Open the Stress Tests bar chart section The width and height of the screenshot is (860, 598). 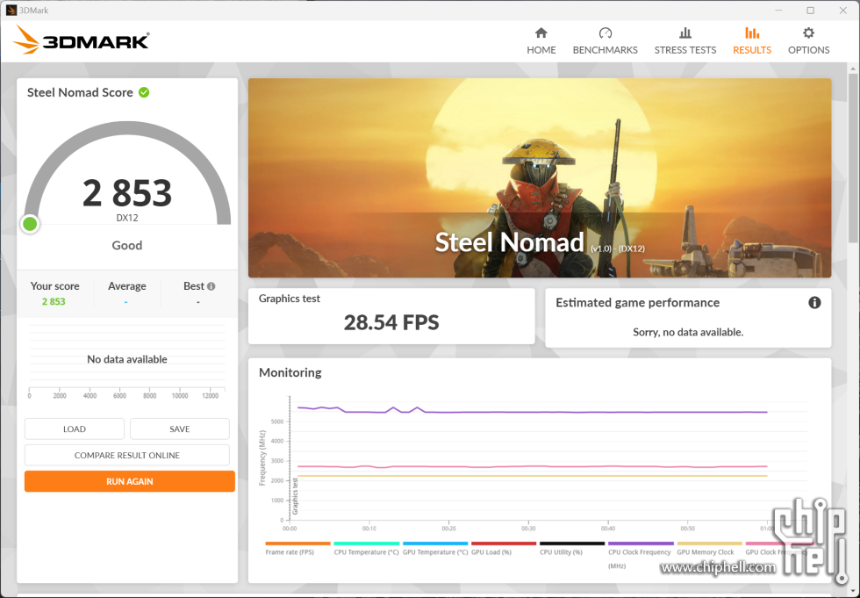685,41
